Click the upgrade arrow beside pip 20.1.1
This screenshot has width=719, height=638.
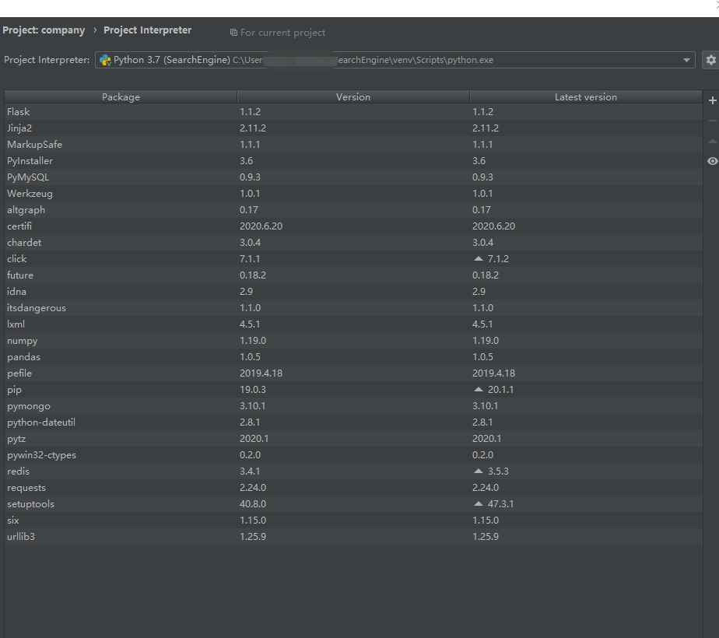pos(479,390)
